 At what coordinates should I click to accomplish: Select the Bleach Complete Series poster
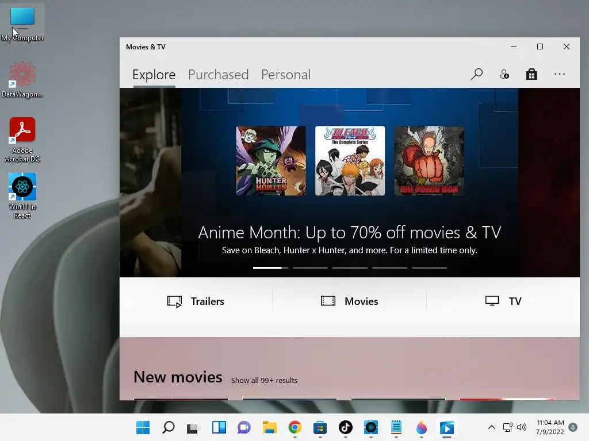350,161
